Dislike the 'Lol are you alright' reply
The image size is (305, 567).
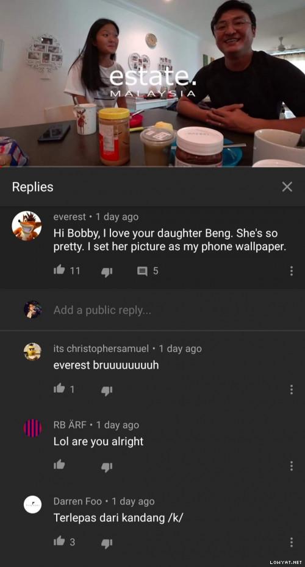(x=107, y=467)
